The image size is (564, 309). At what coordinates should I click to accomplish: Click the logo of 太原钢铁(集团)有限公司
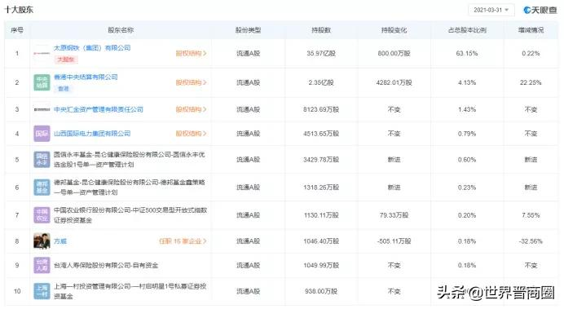click(x=42, y=53)
